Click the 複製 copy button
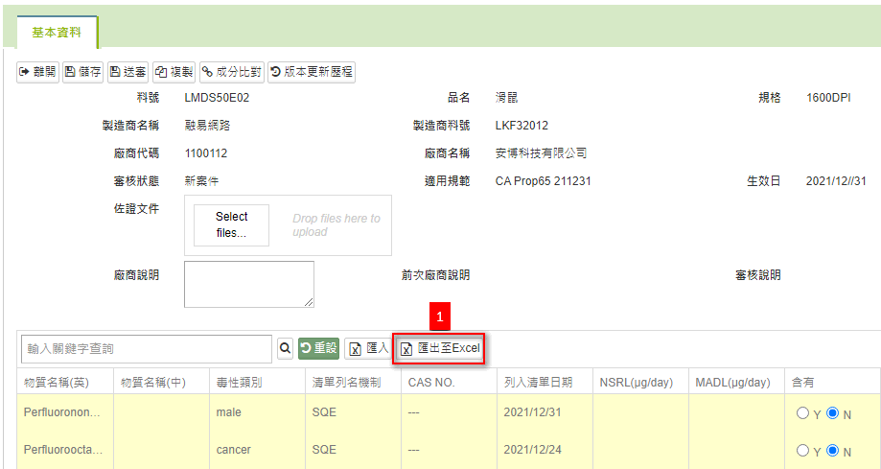Viewport: 881px width, 469px height. (x=174, y=72)
